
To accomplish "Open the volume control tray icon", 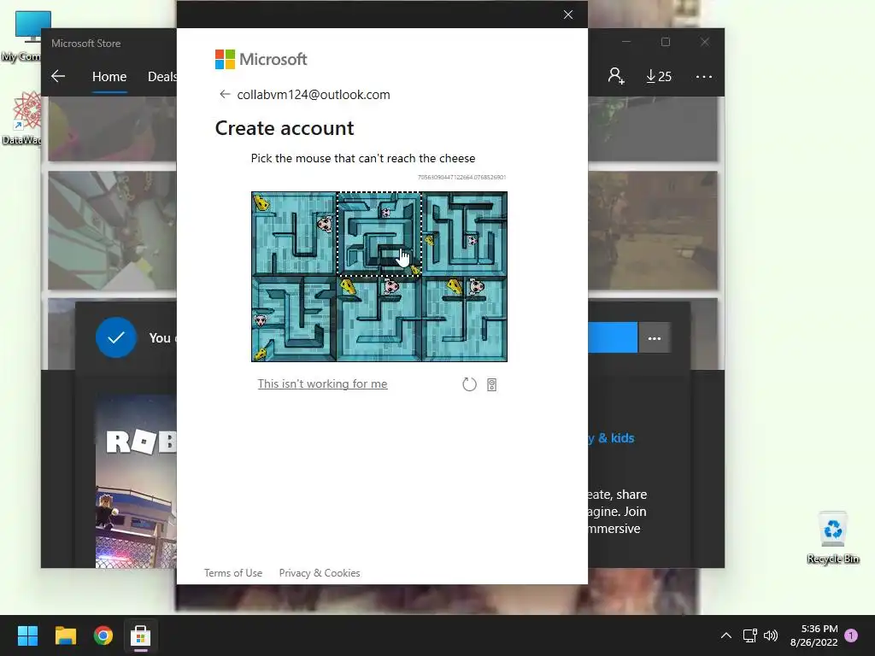I will (x=771, y=635).
